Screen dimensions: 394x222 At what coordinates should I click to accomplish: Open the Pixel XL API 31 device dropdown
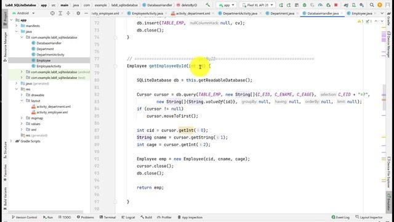pos(257,5)
